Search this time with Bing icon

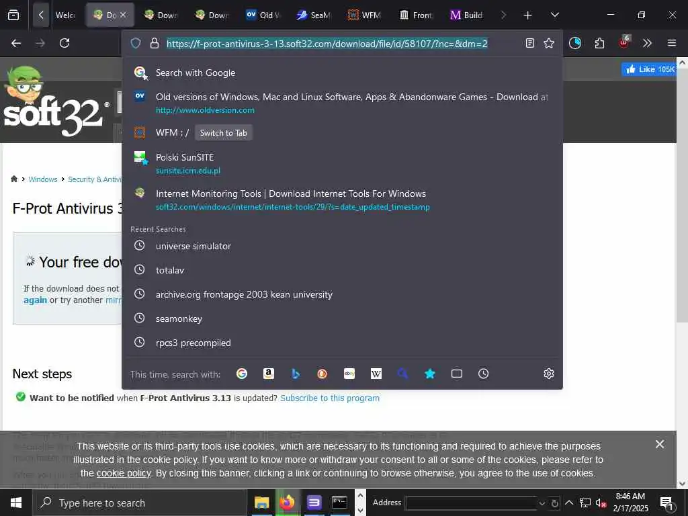(x=296, y=374)
